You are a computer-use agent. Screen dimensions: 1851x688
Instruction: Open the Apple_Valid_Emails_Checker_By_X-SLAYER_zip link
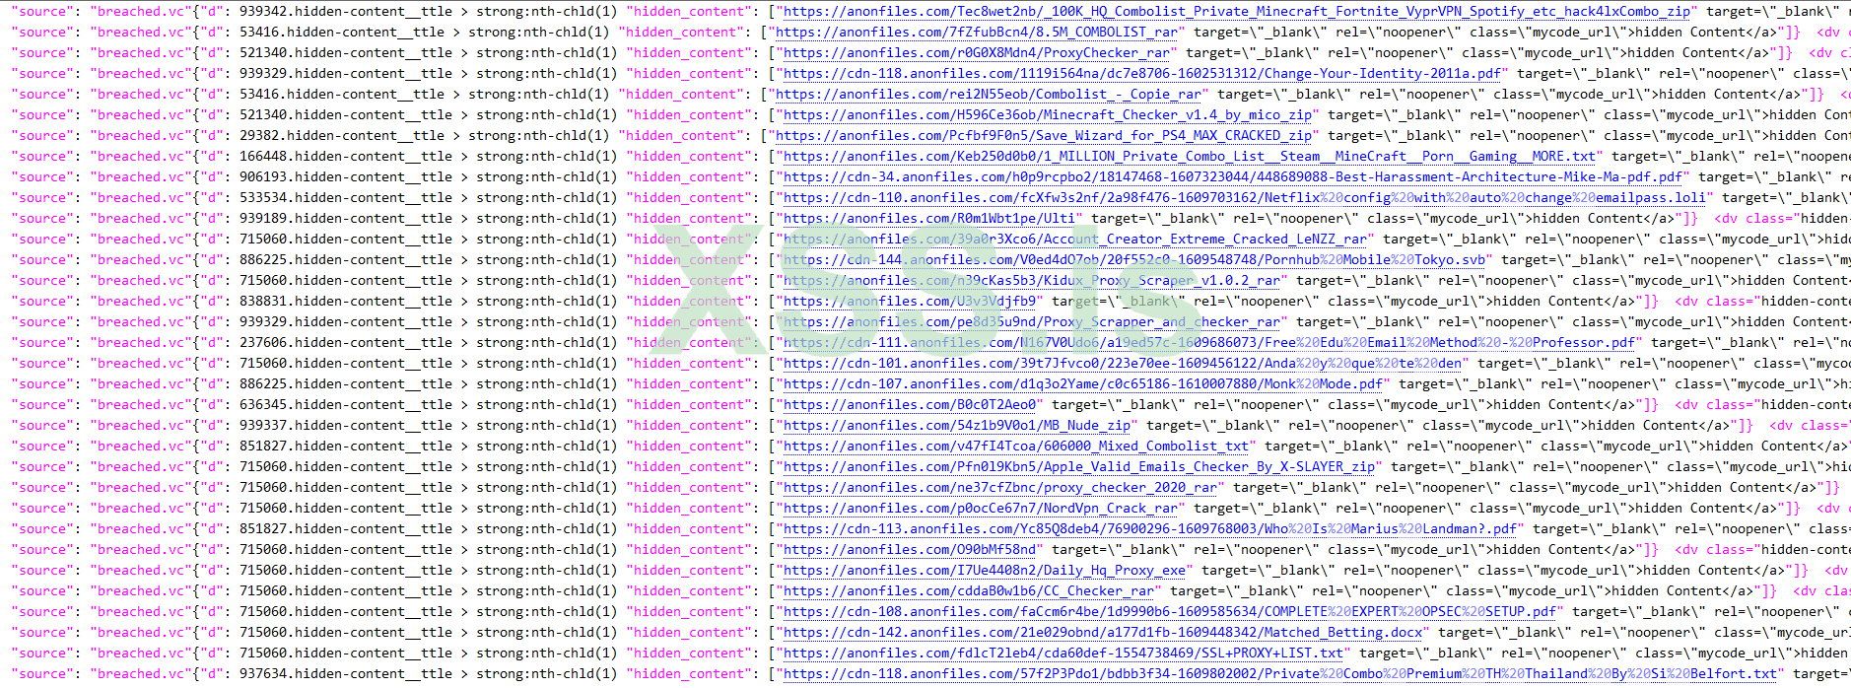1079,467
